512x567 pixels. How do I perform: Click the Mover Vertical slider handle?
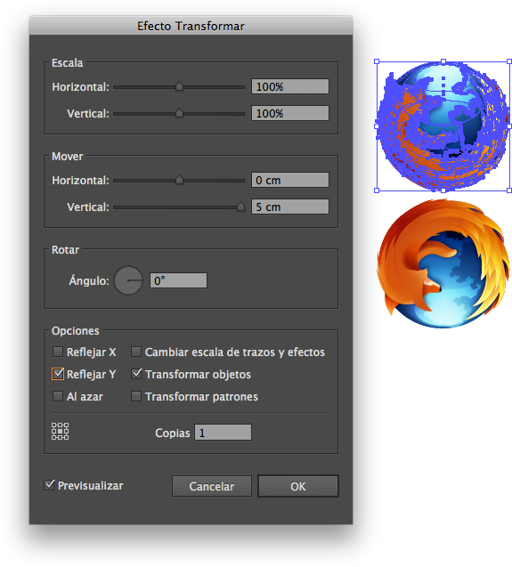(240, 207)
